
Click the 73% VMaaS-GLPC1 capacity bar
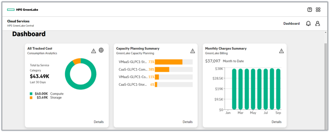click(x=169, y=62)
